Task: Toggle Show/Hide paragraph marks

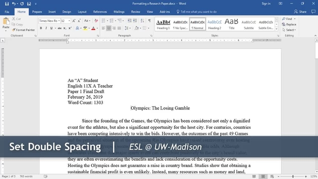Action: [150, 21]
